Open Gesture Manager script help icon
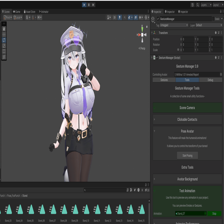224x224 pixels. 216,57
